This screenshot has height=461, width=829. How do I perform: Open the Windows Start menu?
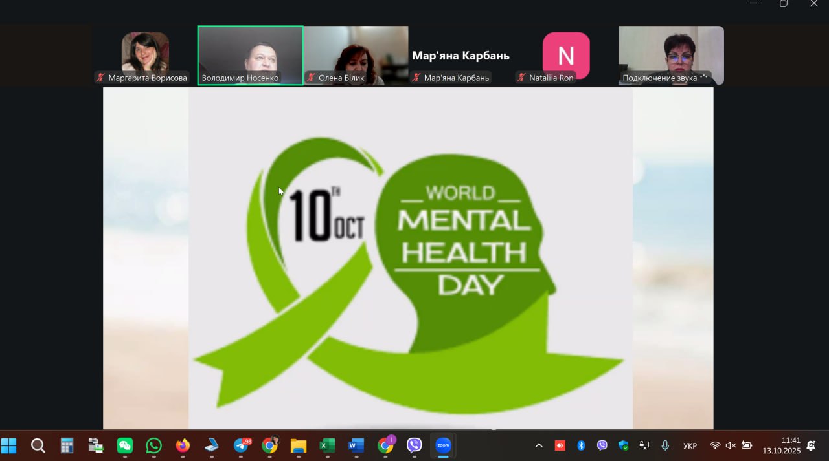[x=9, y=445]
